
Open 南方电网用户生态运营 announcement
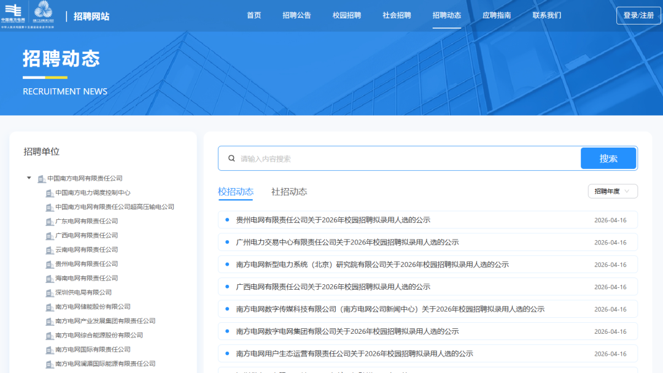click(427, 353)
